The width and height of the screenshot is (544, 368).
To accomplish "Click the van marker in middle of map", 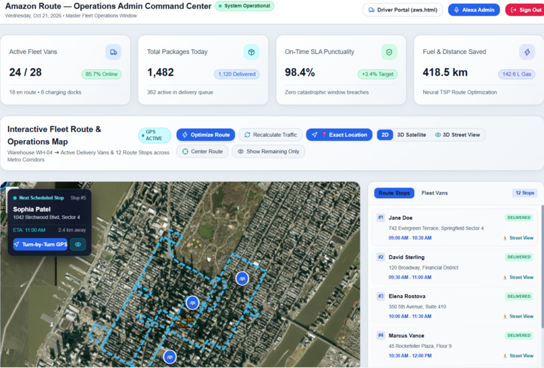I will coord(192,303).
